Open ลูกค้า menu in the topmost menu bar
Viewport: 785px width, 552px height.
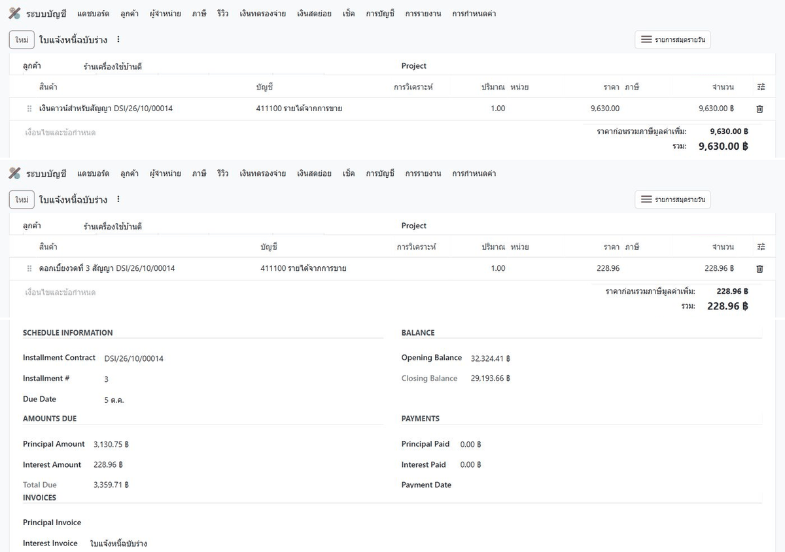(x=130, y=13)
